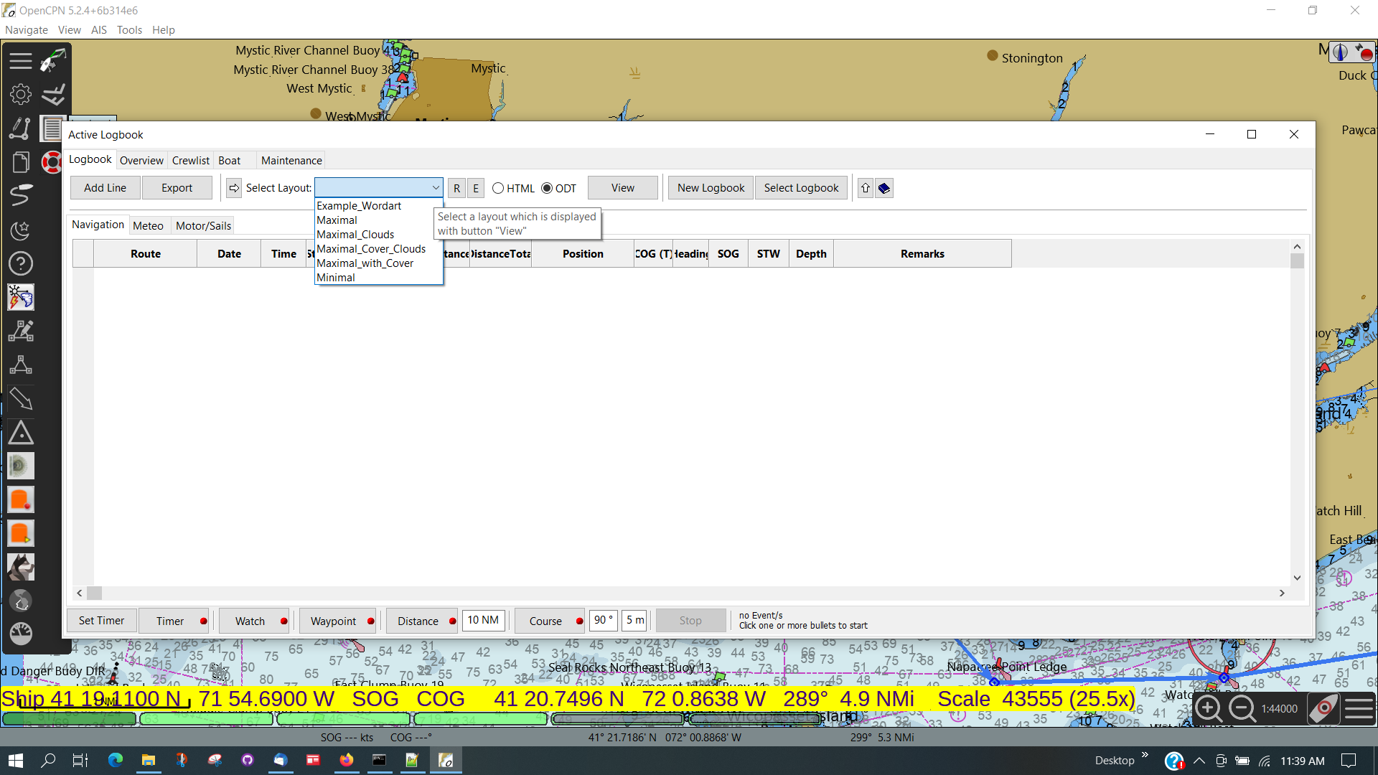This screenshot has width=1378, height=775.
Task: Open the OpenCPN Options settings gear
Action: coord(20,94)
